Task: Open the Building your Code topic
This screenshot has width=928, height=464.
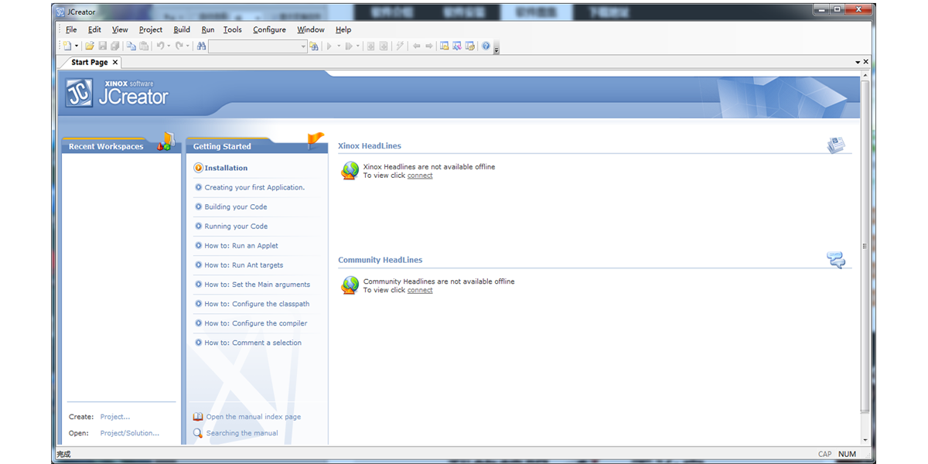Action: 236,206
